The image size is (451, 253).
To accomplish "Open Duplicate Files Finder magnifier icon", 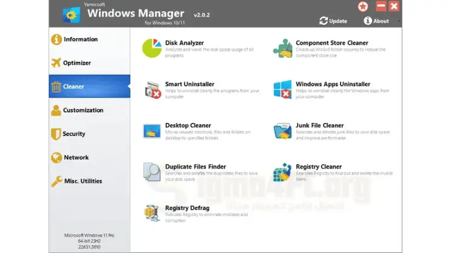I will tap(152, 172).
